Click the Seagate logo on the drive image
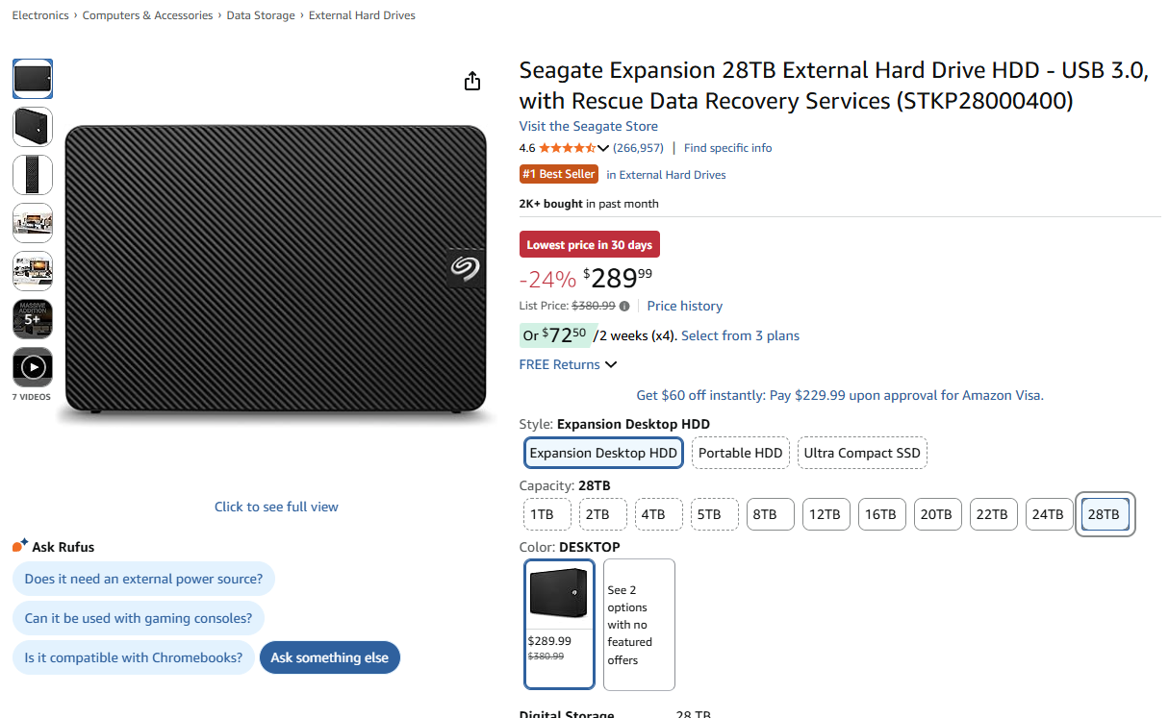 (466, 268)
